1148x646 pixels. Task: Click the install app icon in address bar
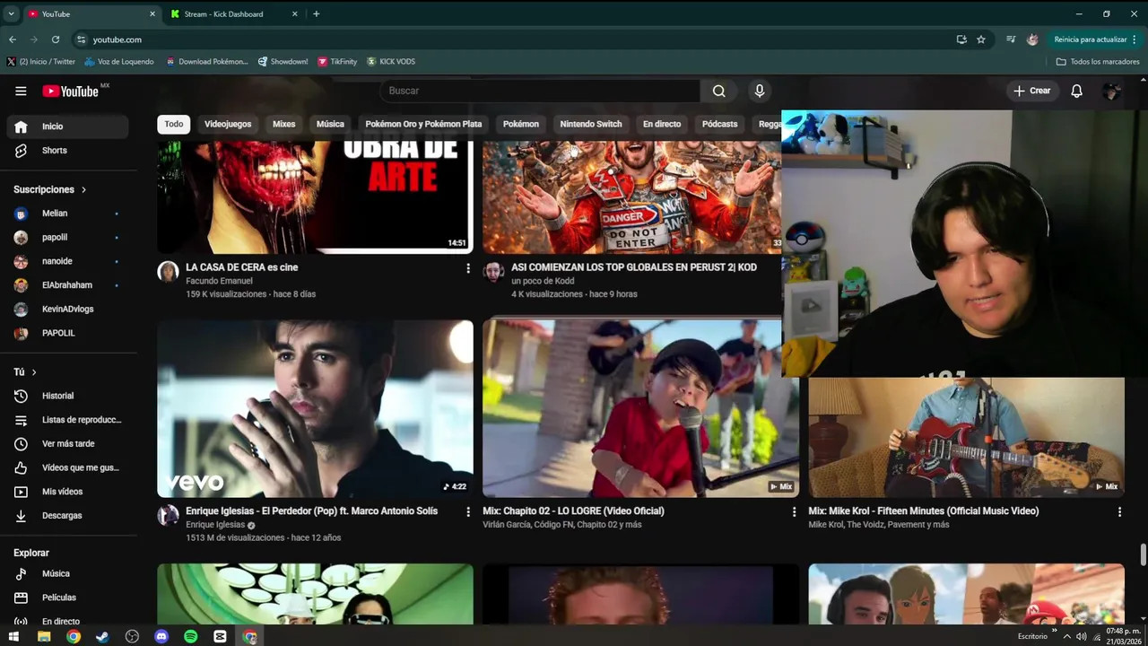[961, 39]
